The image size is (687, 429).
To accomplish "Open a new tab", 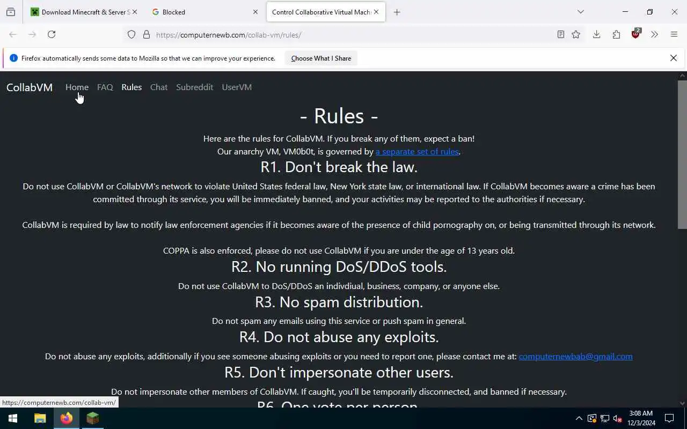I will point(397,12).
